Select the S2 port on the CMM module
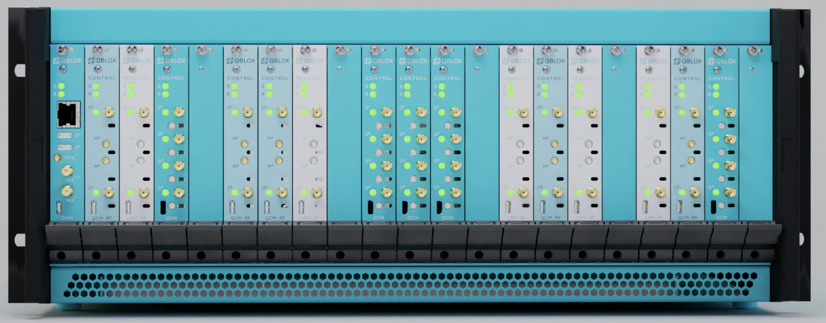This screenshot has height=323, width=826. tap(65, 148)
